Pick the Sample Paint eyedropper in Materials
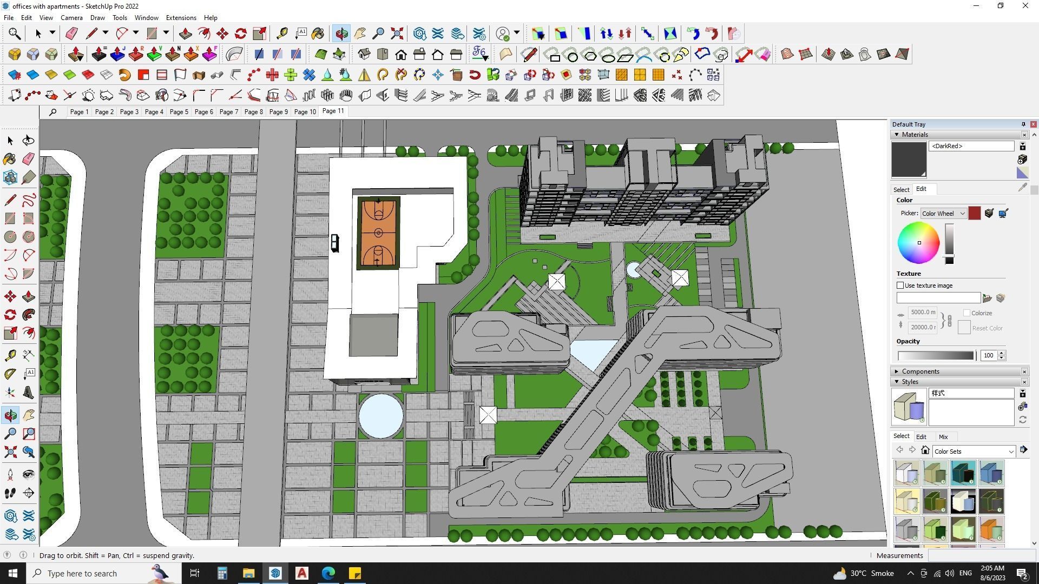 pos(1022,188)
